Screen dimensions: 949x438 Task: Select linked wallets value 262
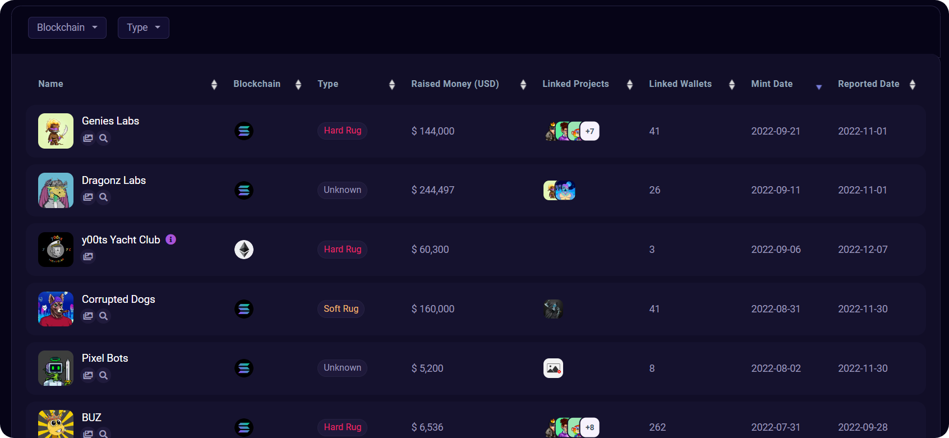pos(657,427)
